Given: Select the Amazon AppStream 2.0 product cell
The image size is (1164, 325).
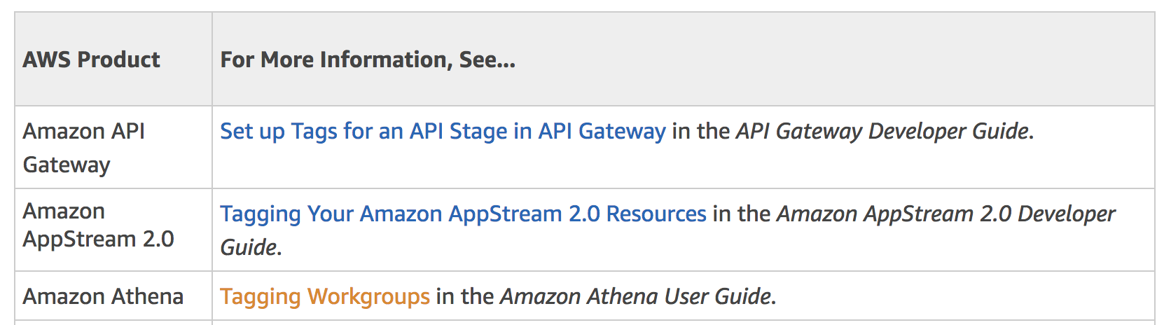Looking at the screenshot, I should (x=98, y=226).
